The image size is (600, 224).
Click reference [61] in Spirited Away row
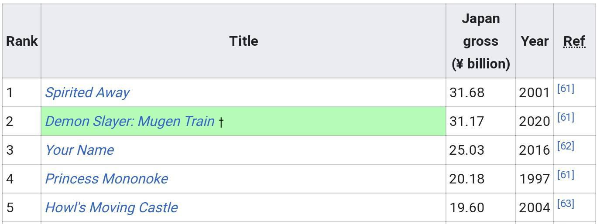(566, 88)
